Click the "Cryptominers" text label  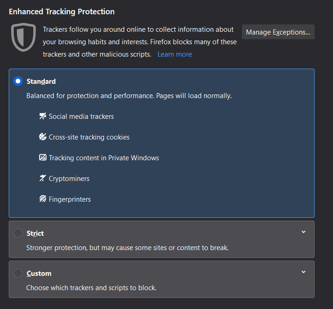[69, 179]
